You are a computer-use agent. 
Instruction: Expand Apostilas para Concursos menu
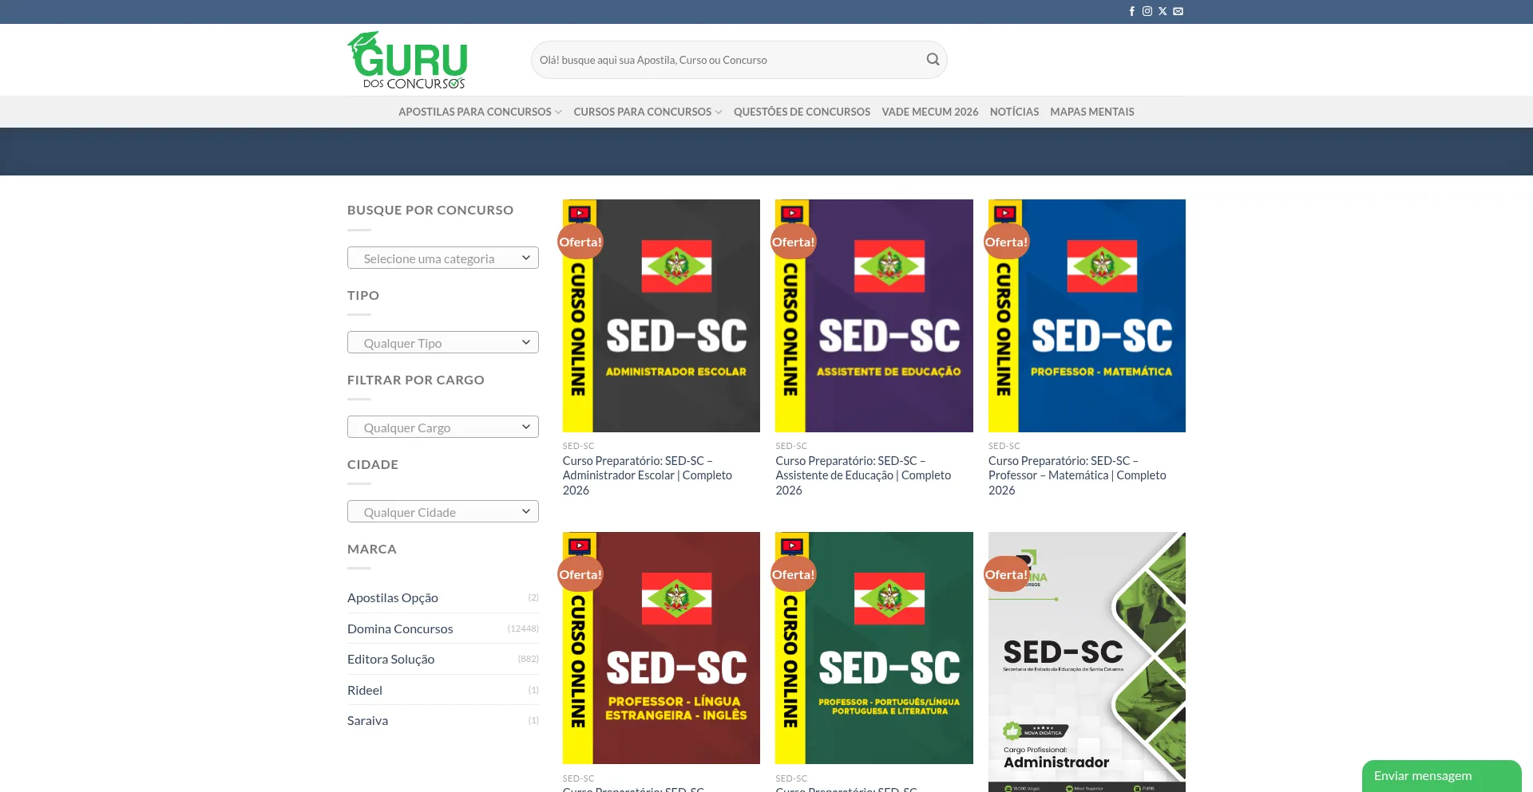pyautogui.click(x=480, y=112)
